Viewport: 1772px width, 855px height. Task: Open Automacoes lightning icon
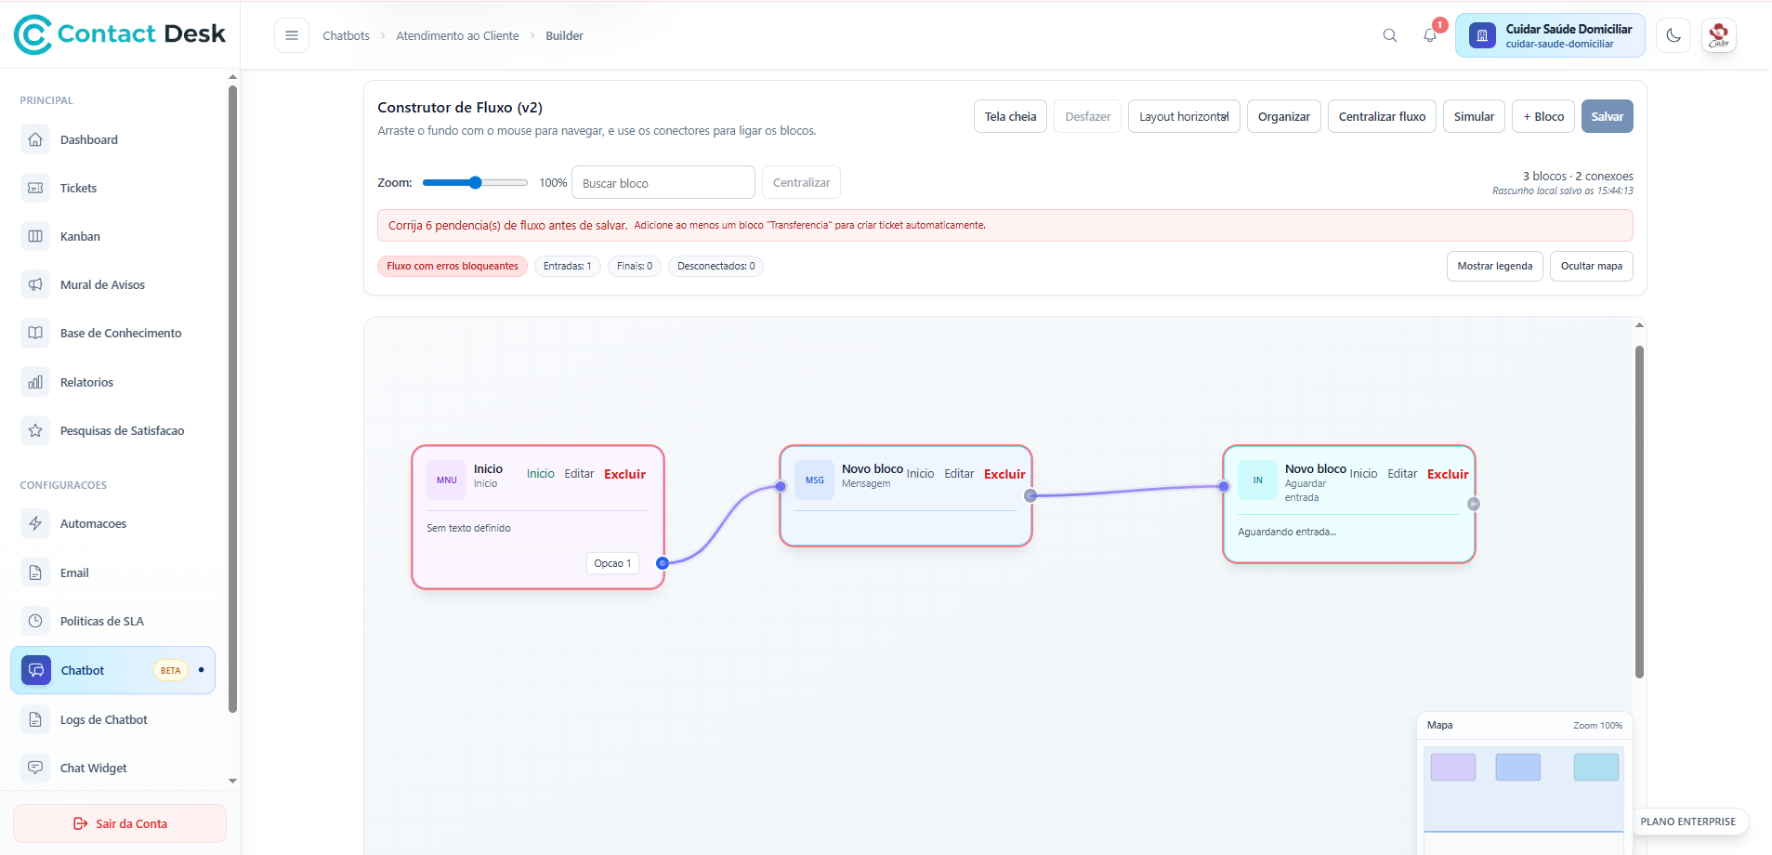pos(35,523)
